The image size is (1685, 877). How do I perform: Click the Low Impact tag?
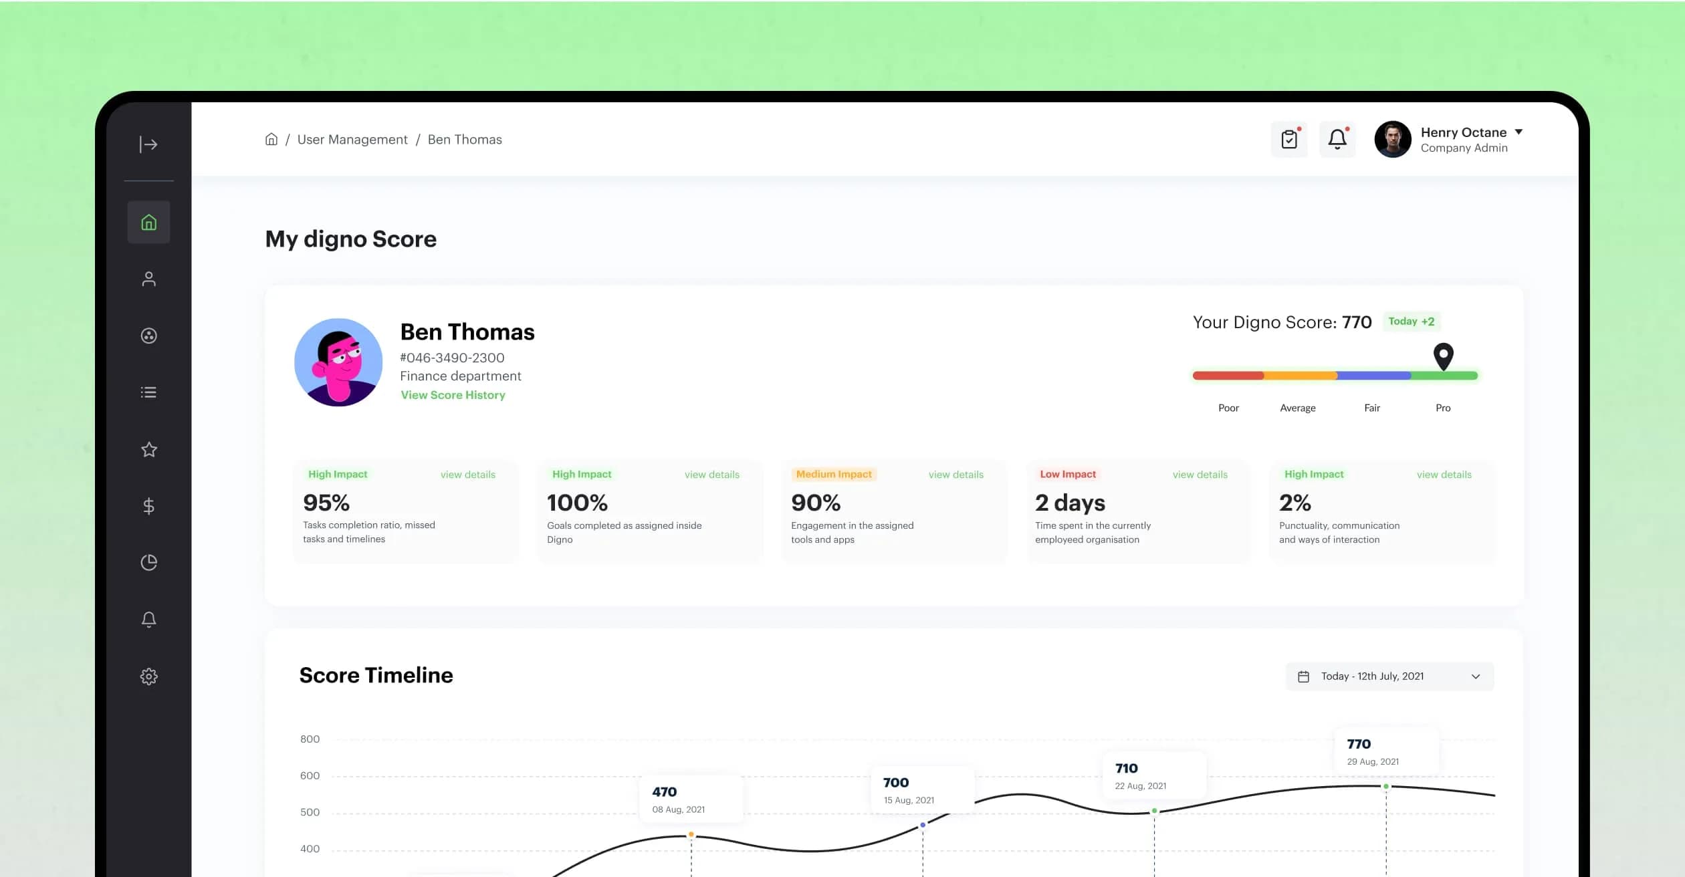click(x=1068, y=474)
